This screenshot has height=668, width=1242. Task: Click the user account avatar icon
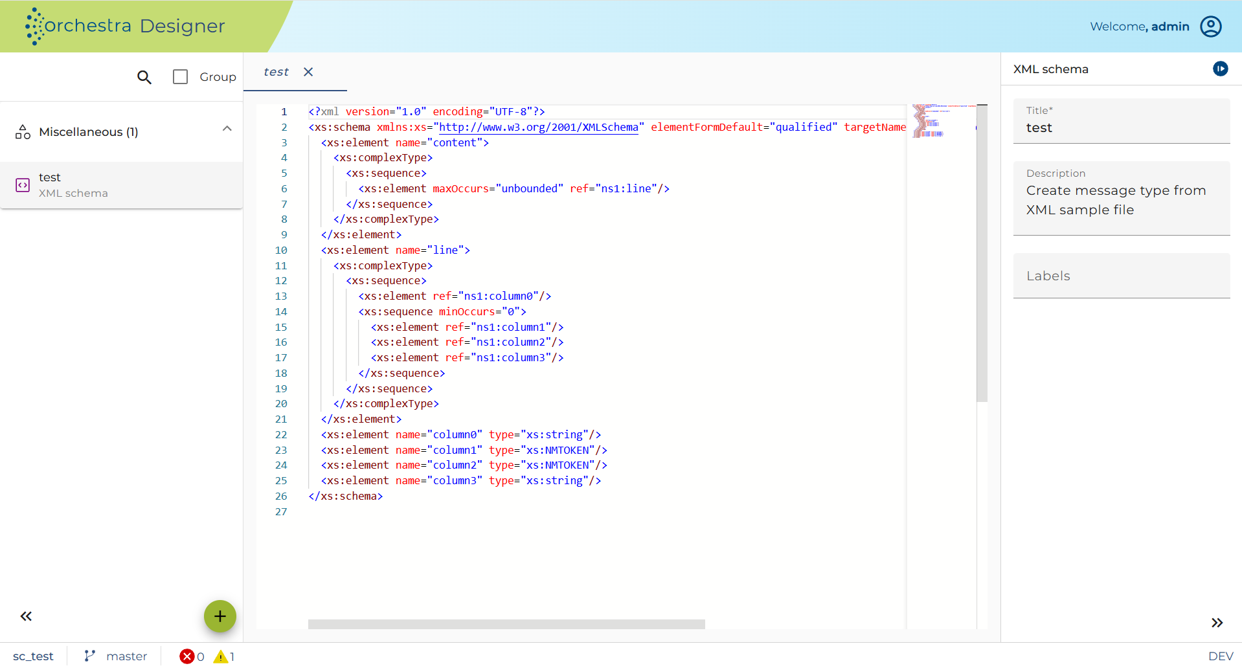pos(1211,27)
